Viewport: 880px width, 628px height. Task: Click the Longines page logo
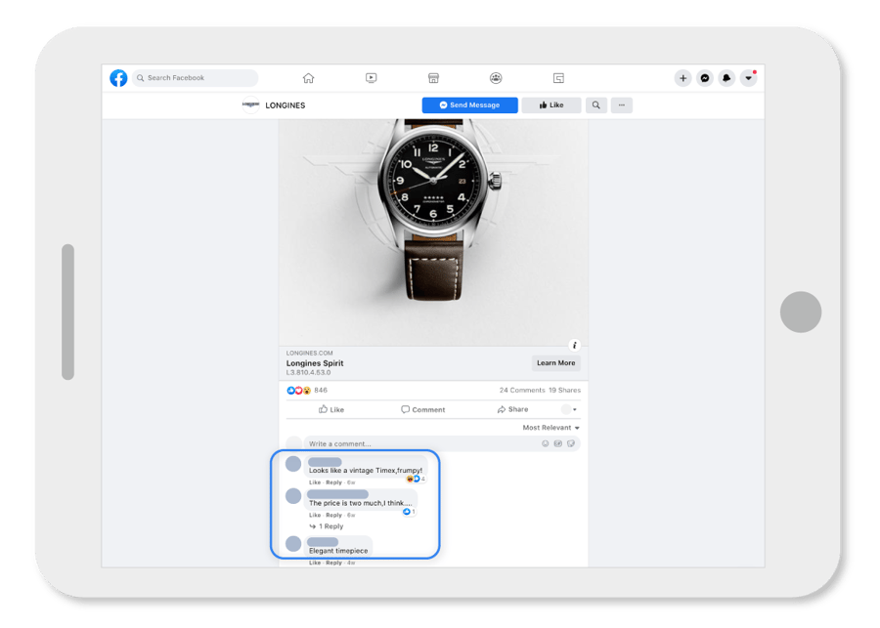click(x=250, y=105)
